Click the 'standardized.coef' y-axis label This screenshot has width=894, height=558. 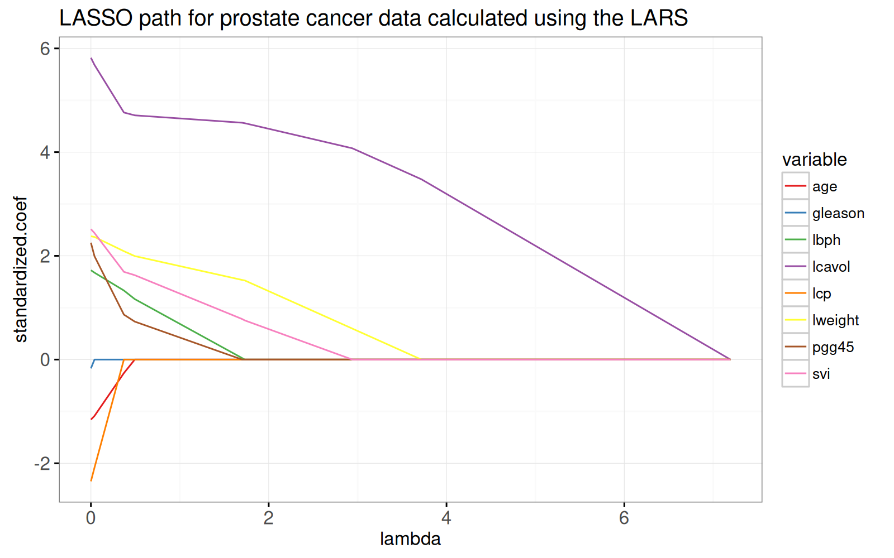pos(21,269)
